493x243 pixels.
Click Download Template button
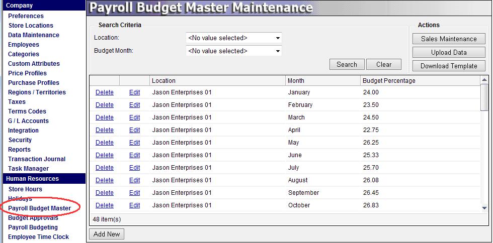point(449,66)
